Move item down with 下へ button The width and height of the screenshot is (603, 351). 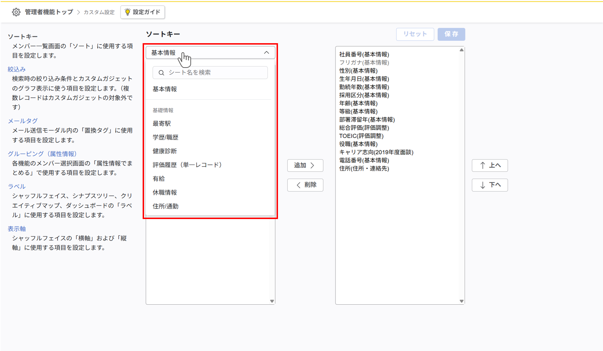tap(489, 185)
